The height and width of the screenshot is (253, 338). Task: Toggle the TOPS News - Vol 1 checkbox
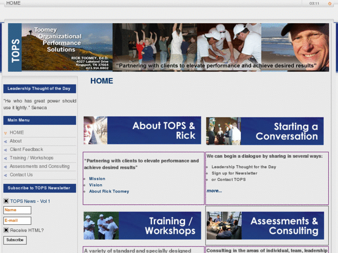(x=6, y=201)
